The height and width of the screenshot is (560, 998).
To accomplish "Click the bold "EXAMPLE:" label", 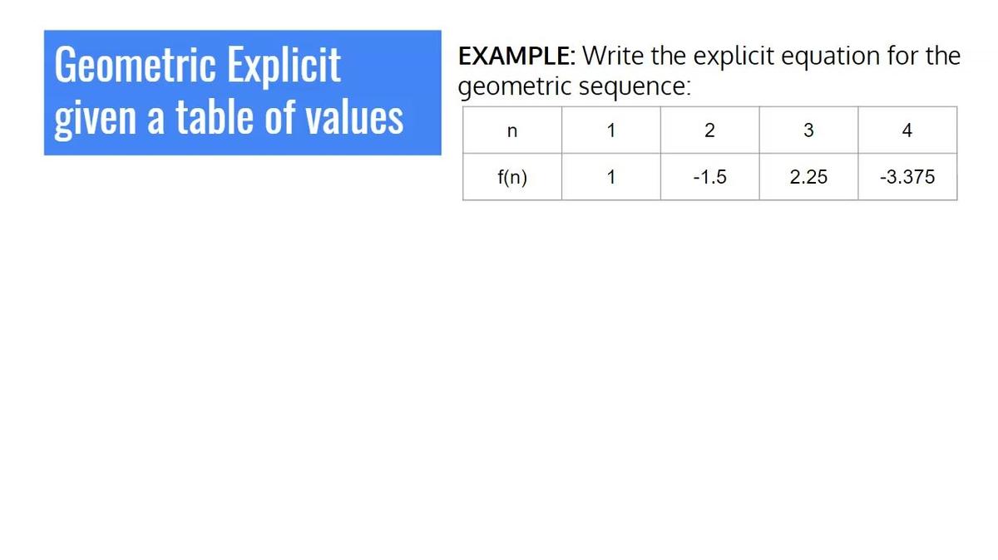I will point(516,56).
